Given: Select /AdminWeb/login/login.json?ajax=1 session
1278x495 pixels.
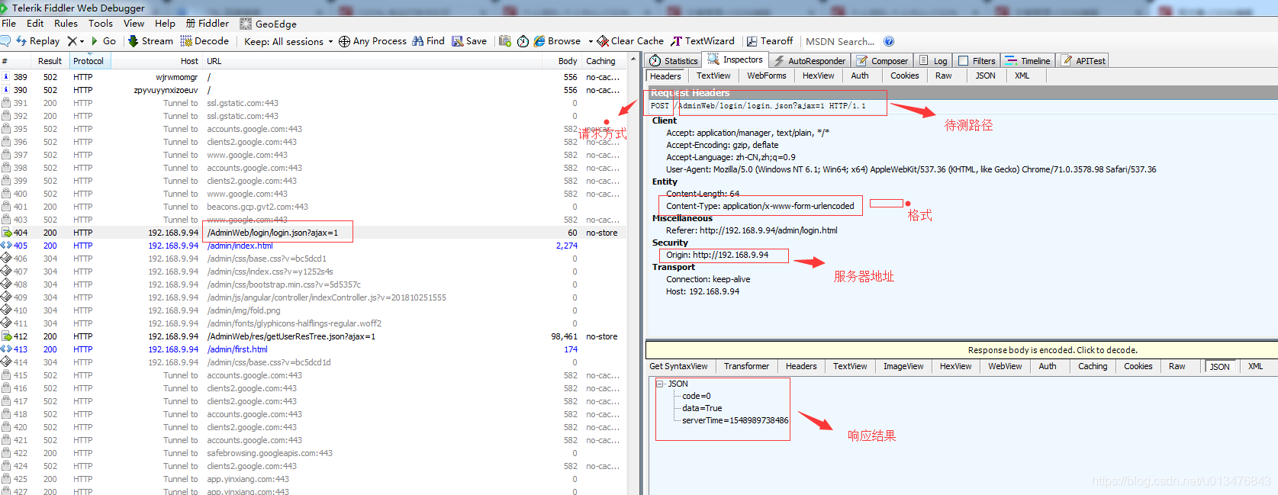Looking at the screenshot, I should pyautogui.click(x=272, y=233).
